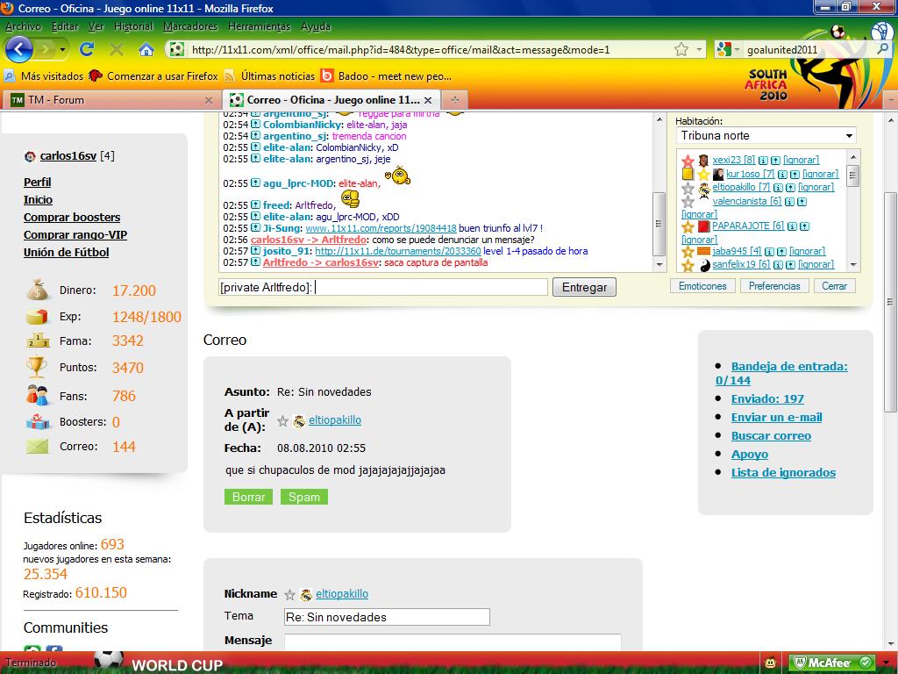The height and width of the screenshot is (674, 898).
Task: Open the URL bar history dropdown arrow
Action: pyautogui.click(x=700, y=49)
